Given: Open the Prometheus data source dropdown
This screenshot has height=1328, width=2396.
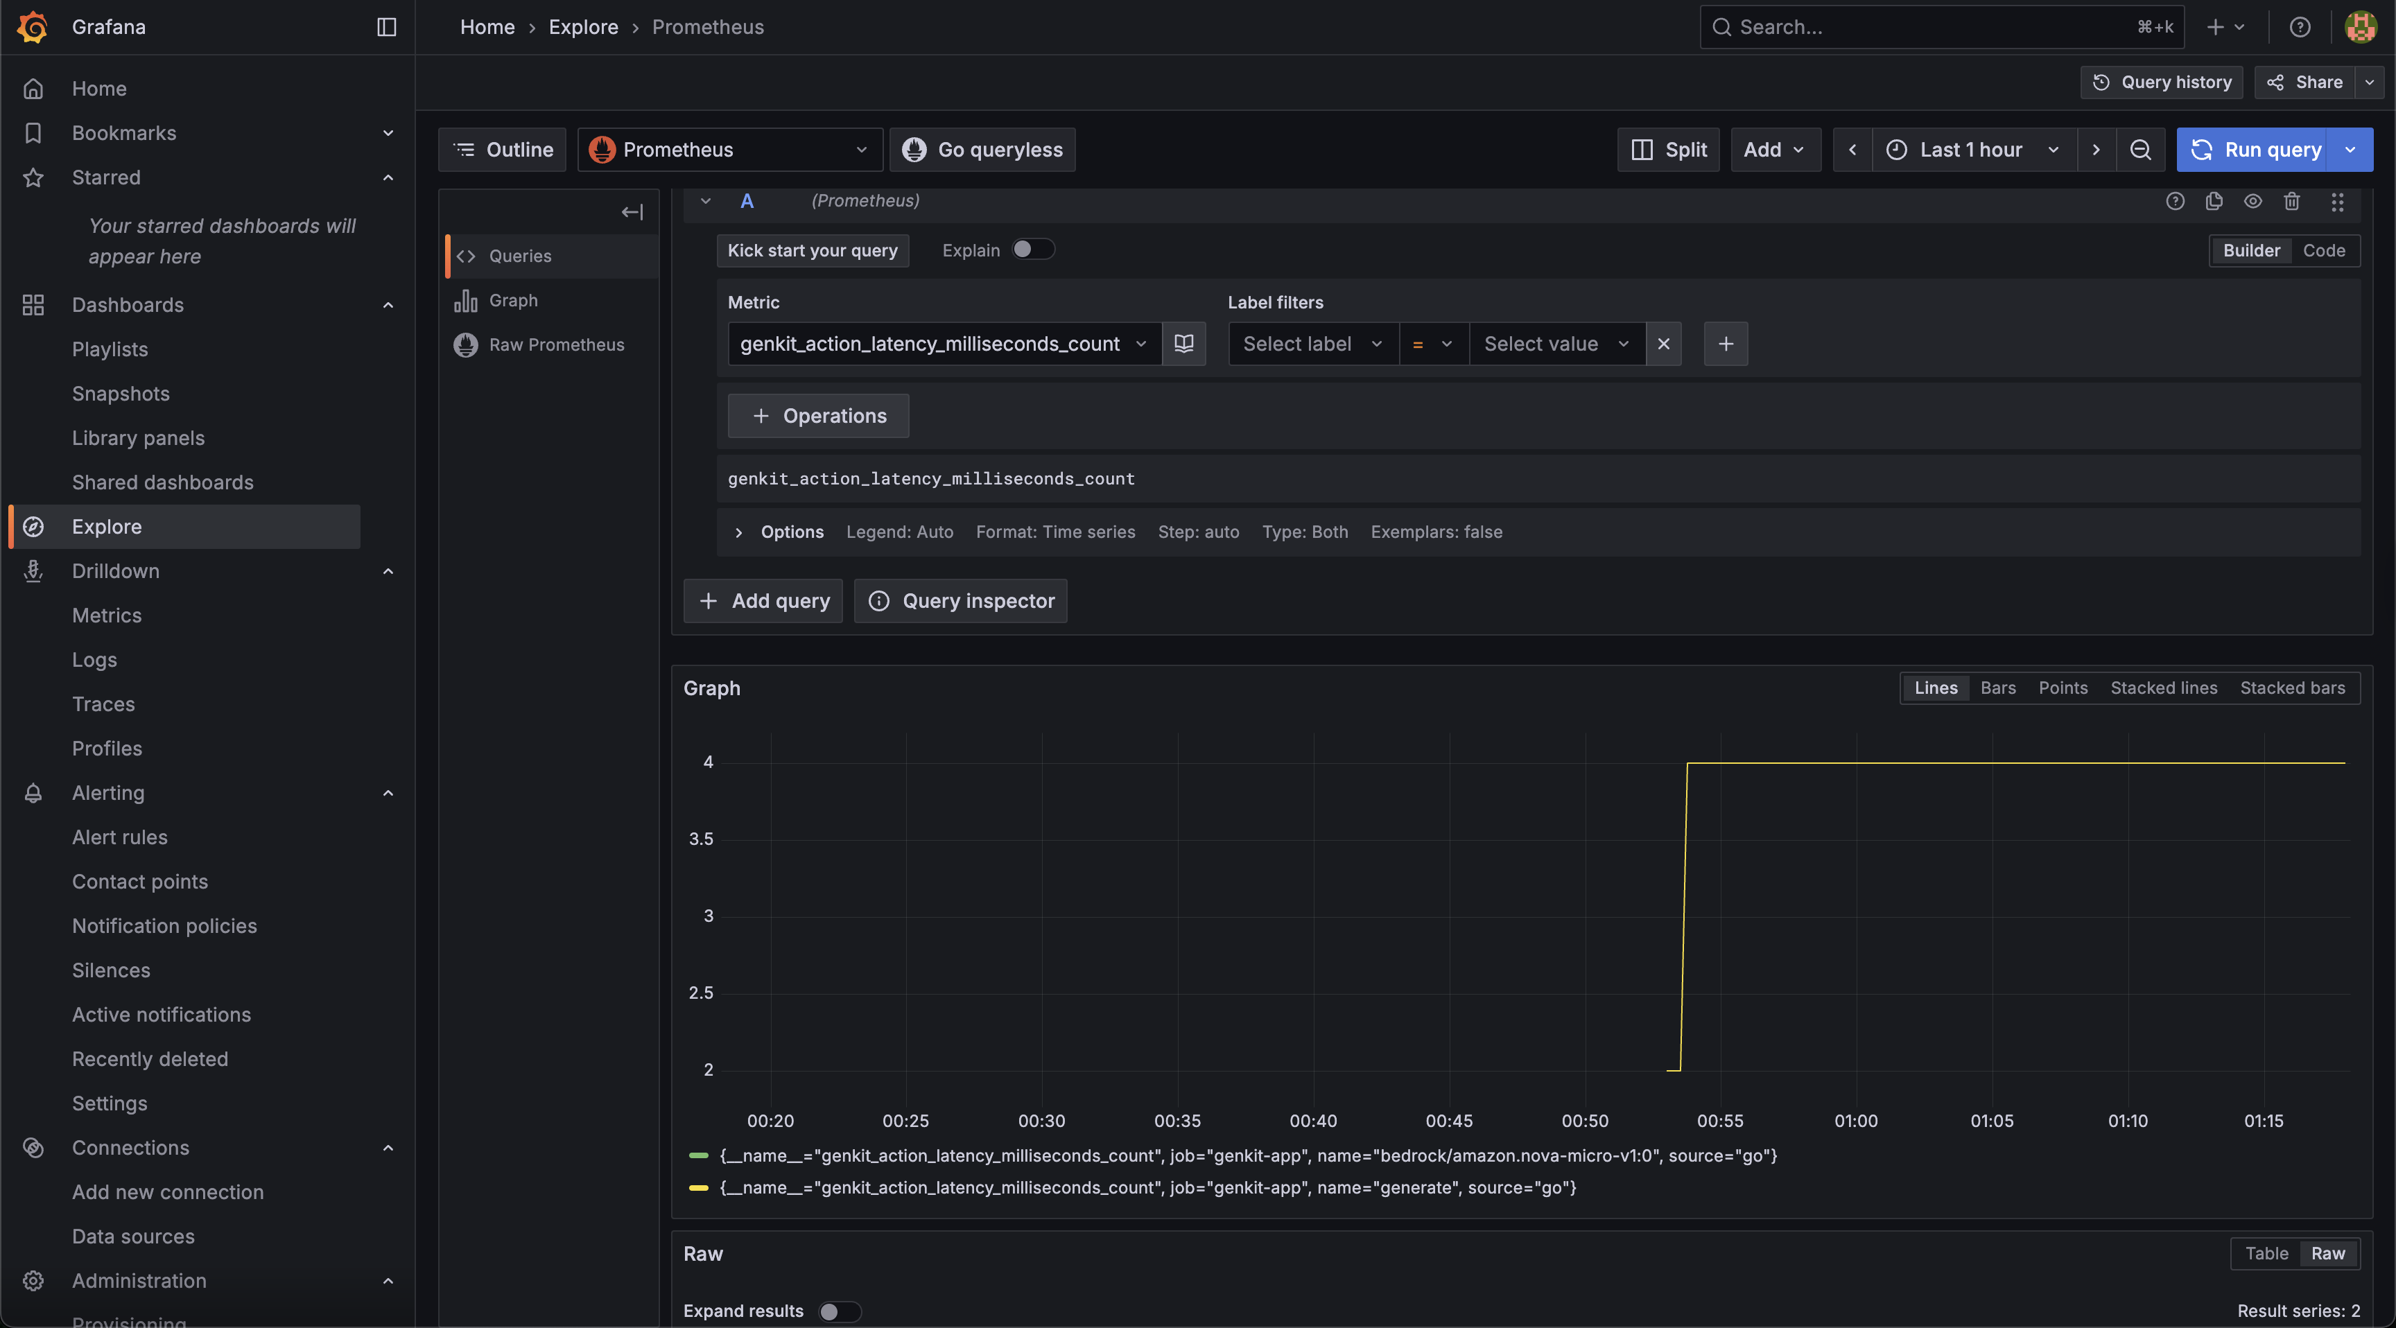Looking at the screenshot, I should [x=729, y=150].
